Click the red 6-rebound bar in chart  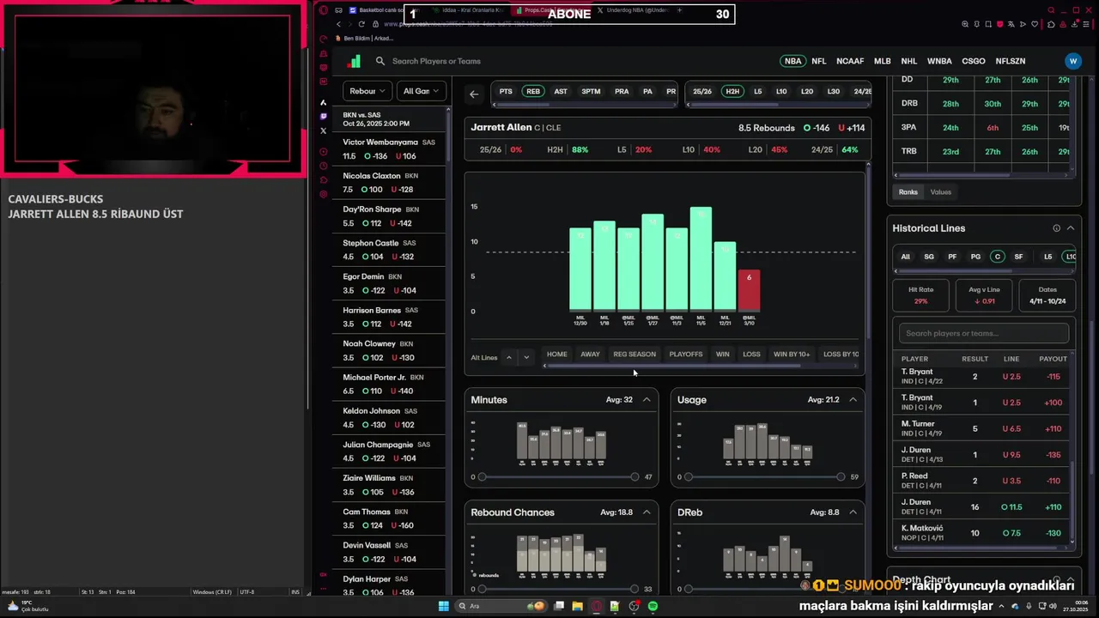click(x=749, y=289)
